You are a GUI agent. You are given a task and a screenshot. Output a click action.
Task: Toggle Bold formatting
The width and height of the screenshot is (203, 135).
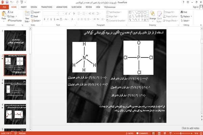(45, 19)
